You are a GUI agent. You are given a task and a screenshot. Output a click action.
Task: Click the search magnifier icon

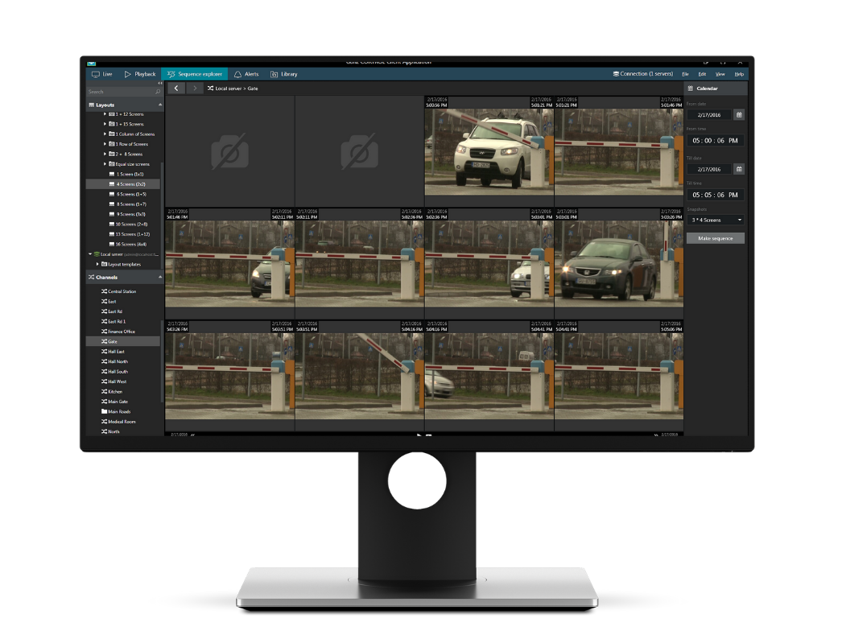point(159,91)
